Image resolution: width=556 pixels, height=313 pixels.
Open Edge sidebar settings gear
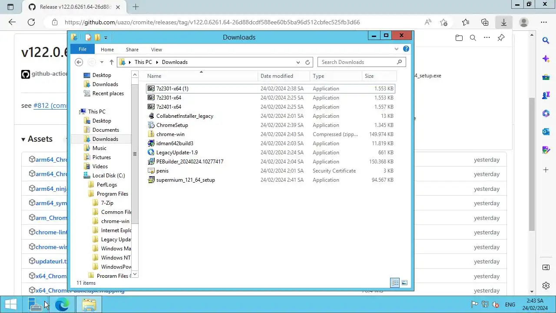(546, 286)
